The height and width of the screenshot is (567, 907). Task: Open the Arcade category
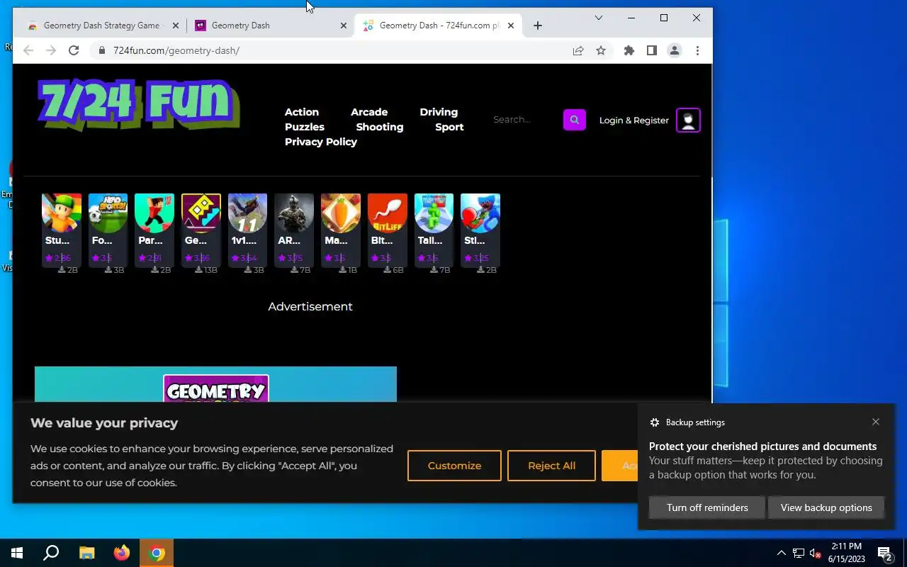(x=369, y=112)
